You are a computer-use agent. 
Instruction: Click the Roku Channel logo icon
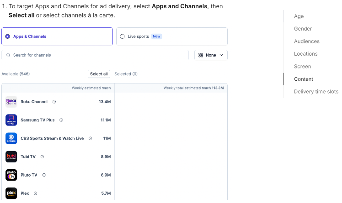(11, 102)
